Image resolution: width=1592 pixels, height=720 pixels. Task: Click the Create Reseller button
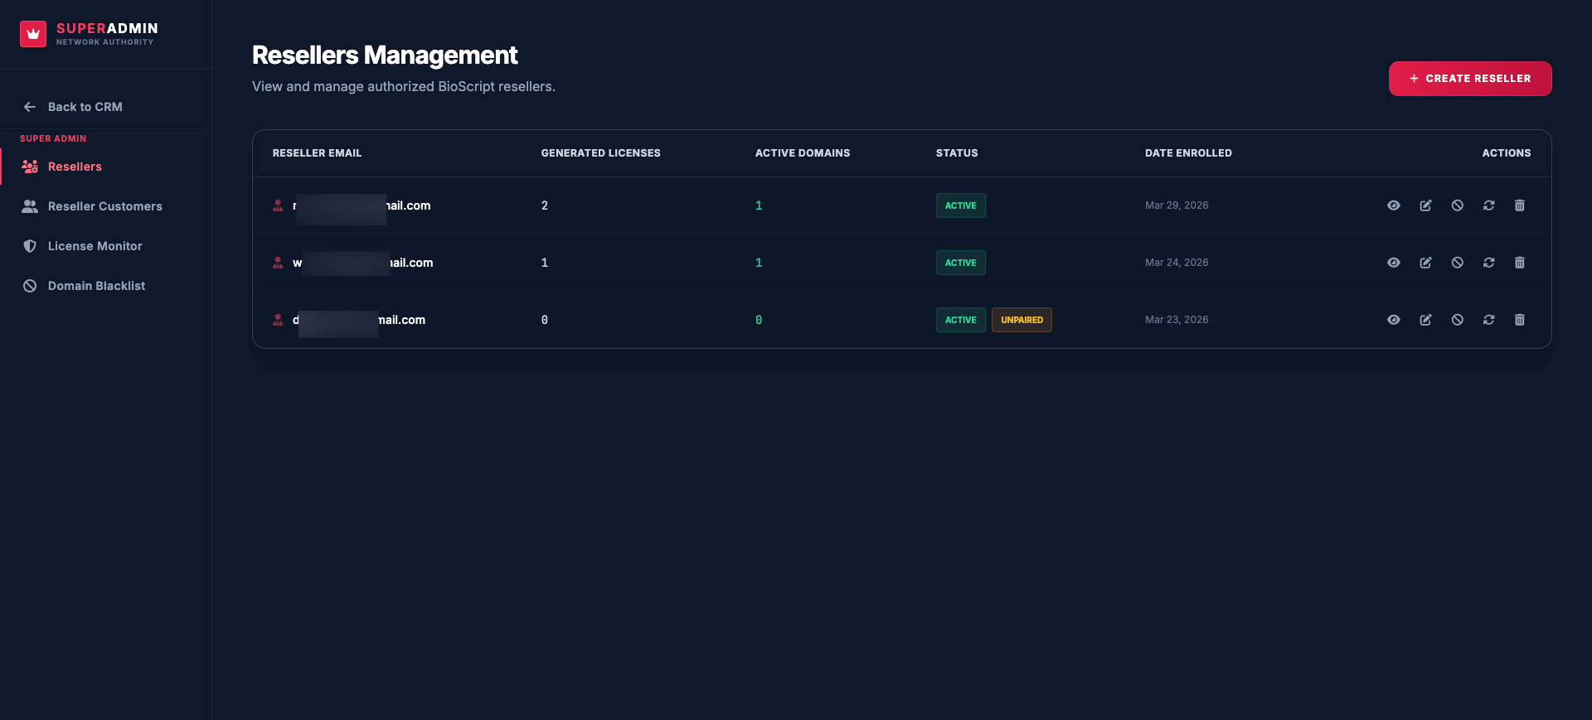pos(1470,79)
